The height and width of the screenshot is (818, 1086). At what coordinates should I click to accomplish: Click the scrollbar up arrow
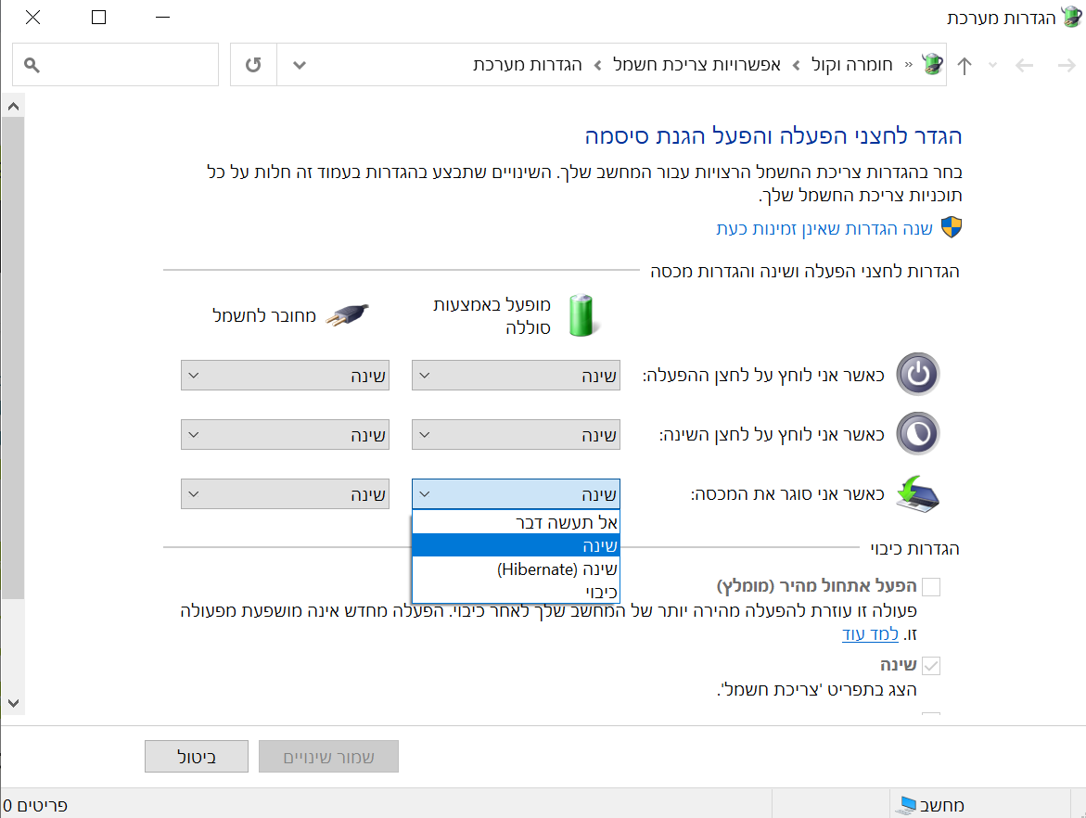click(x=13, y=106)
